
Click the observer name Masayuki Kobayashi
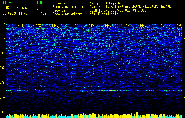tap(106, 3)
